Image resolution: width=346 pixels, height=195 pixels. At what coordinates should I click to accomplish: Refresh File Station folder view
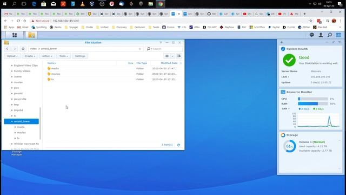click(23, 49)
